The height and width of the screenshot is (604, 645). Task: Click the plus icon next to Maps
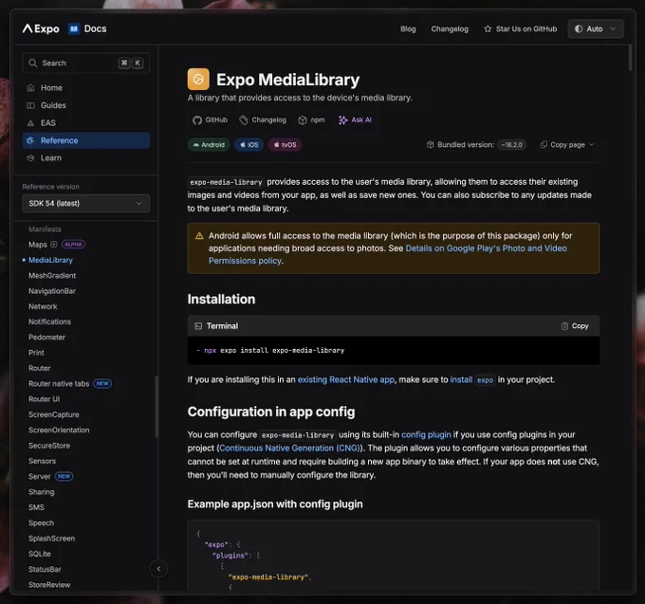click(x=53, y=245)
